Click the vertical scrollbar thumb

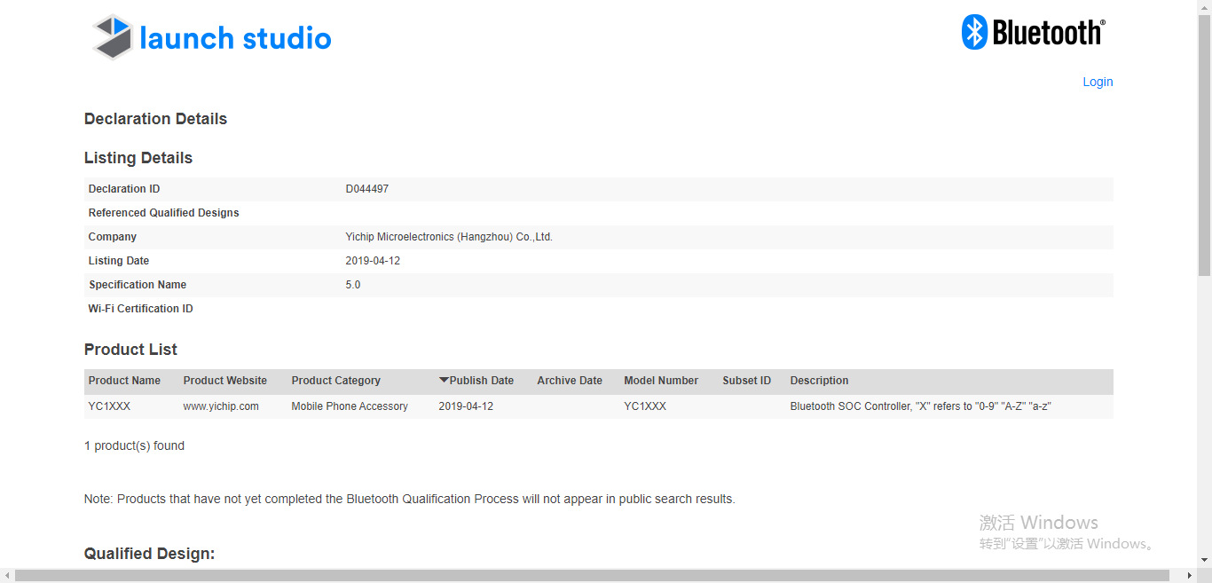click(1204, 146)
